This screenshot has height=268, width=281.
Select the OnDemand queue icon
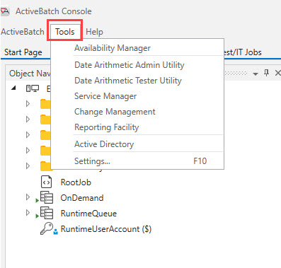point(47,197)
